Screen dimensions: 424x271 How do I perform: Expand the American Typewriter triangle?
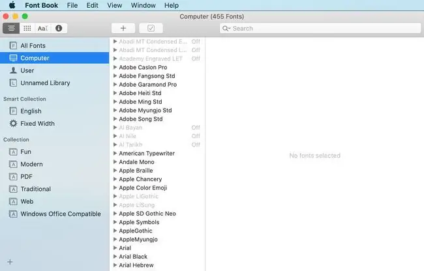click(x=115, y=153)
